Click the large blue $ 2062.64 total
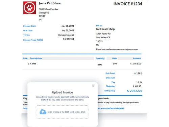 [134, 91]
